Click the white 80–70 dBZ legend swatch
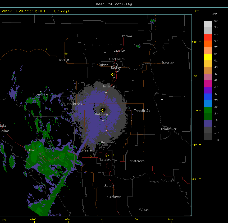 click(x=208, y=24)
